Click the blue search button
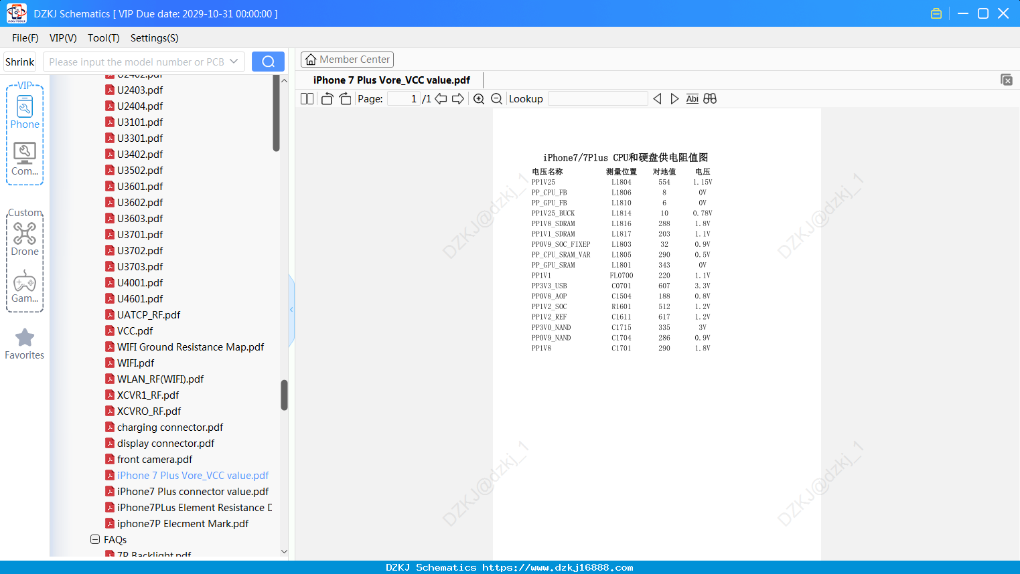This screenshot has height=574, width=1020. (268, 62)
